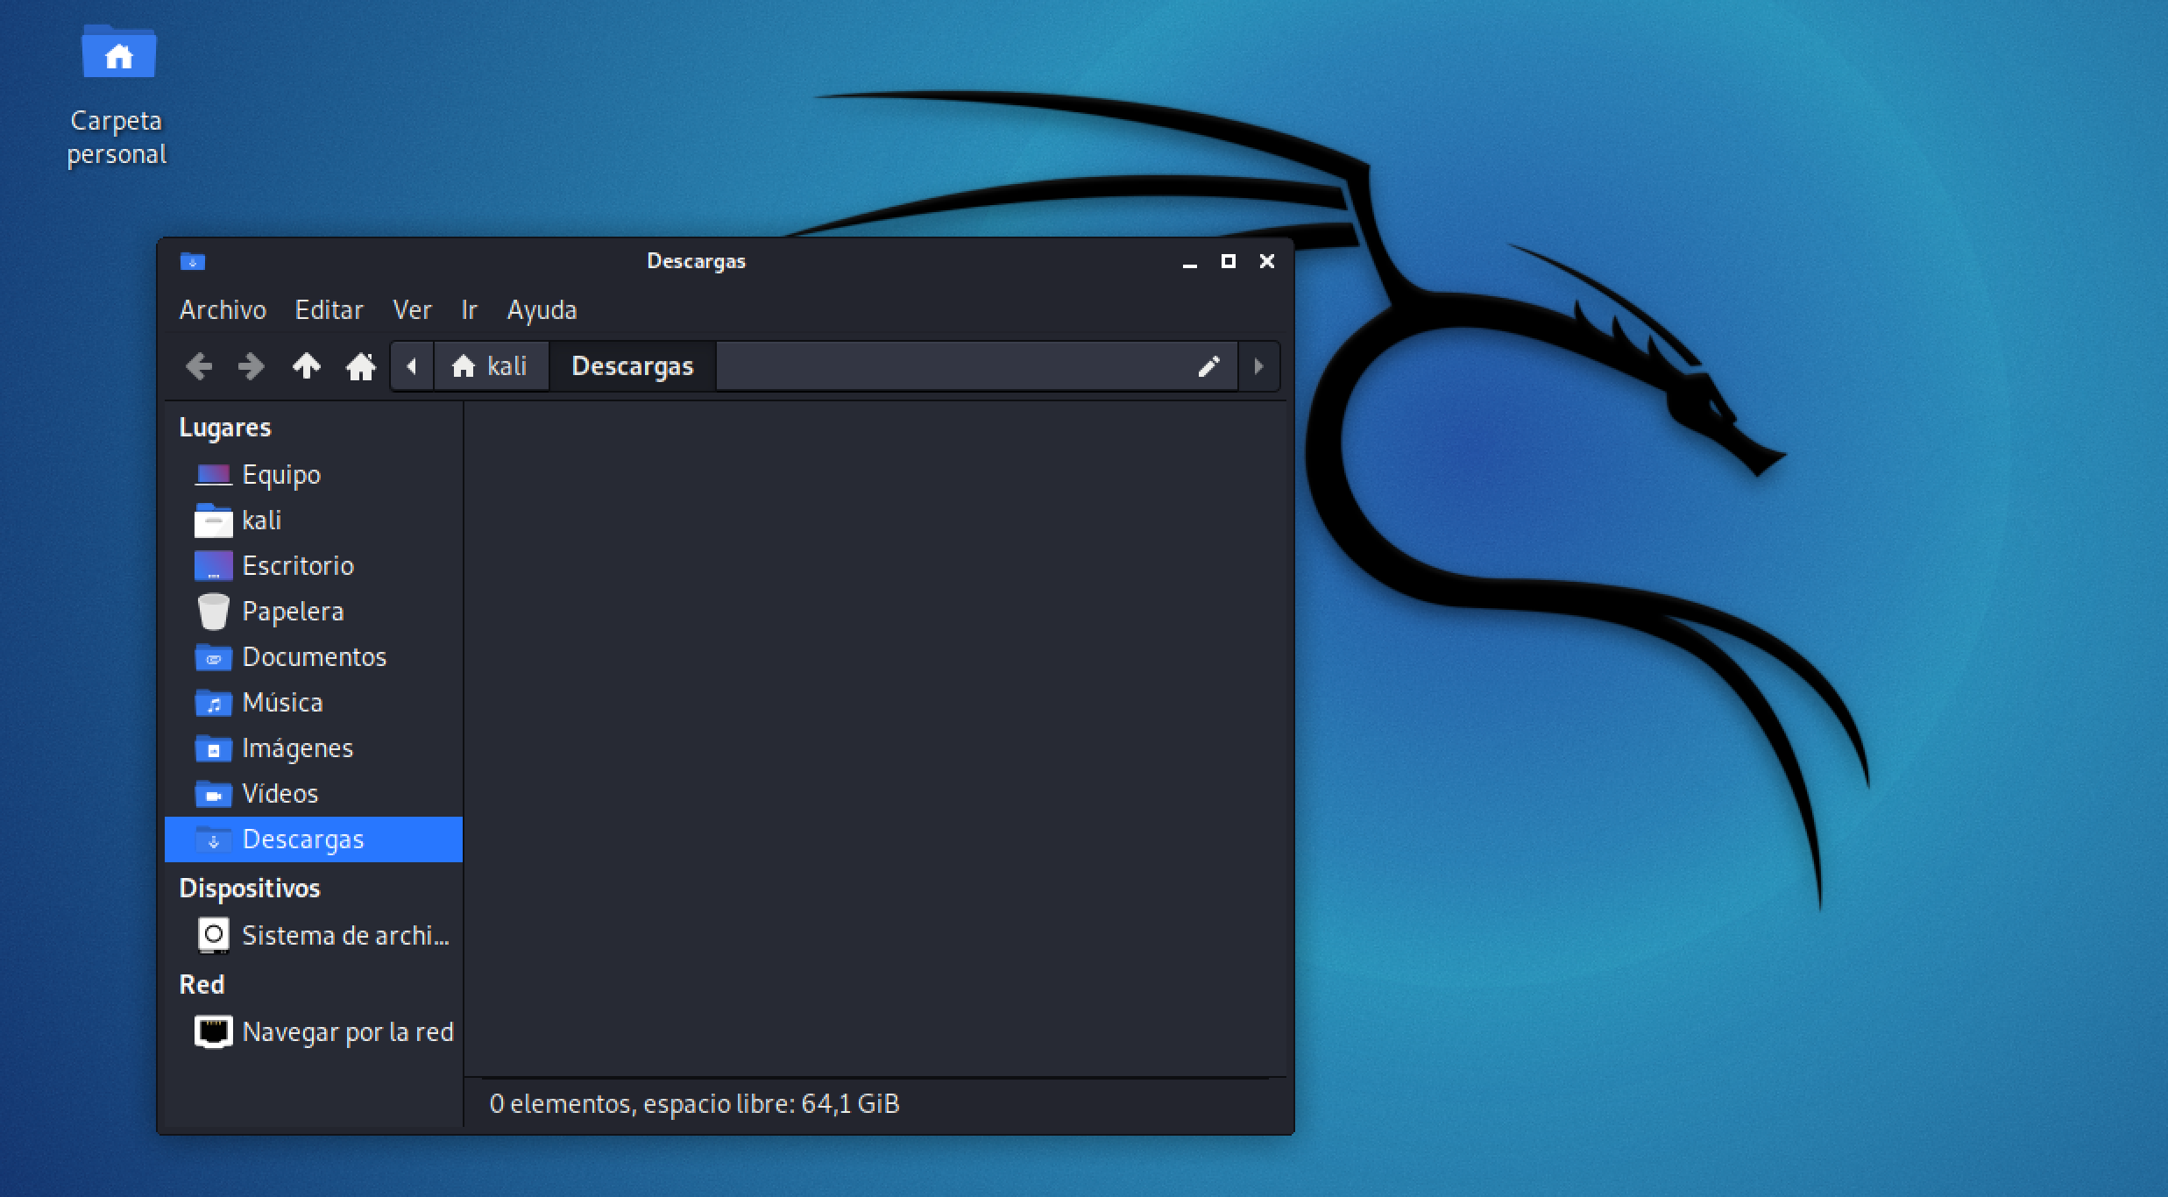Click the Descargas path bar button
The height and width of the screenshot is (1197, 2168).
coord(632,366)
